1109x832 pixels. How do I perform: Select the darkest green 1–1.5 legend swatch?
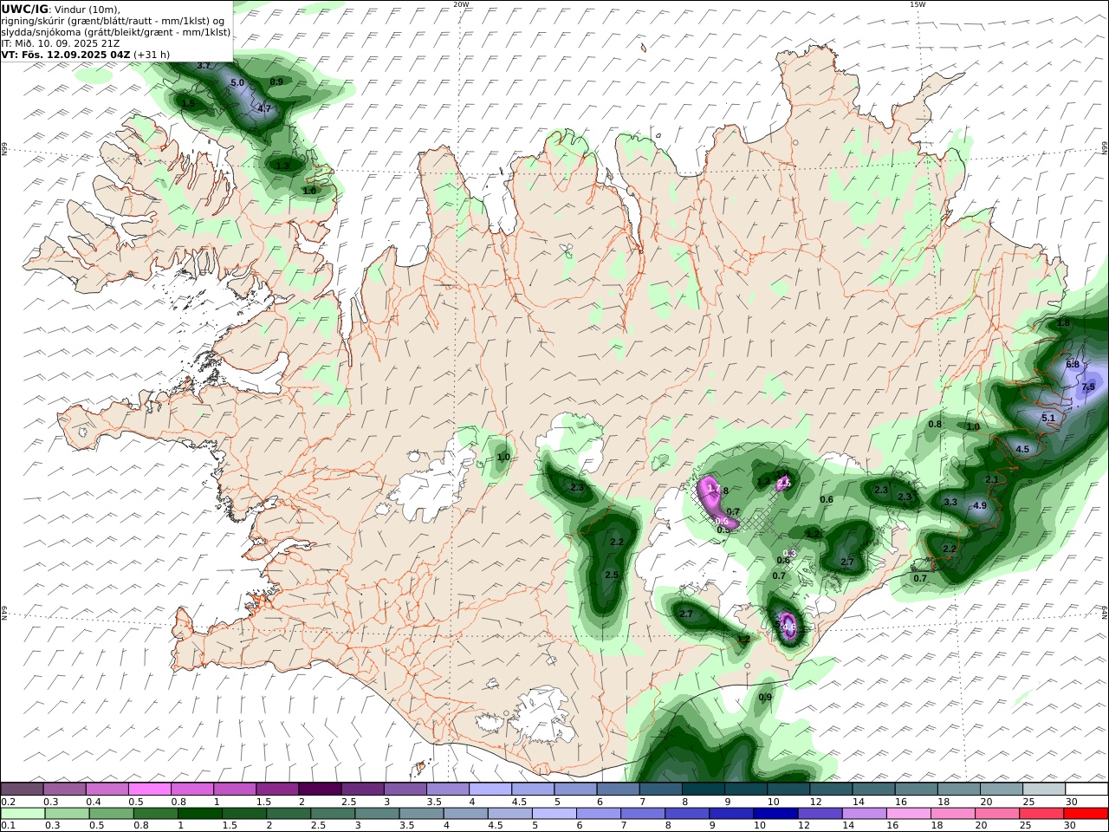[200, 814]
